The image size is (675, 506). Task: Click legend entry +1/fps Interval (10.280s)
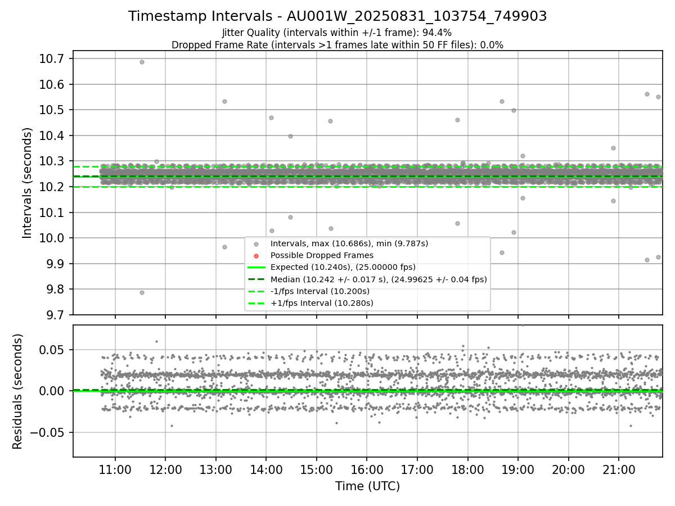tap(322, 303)
